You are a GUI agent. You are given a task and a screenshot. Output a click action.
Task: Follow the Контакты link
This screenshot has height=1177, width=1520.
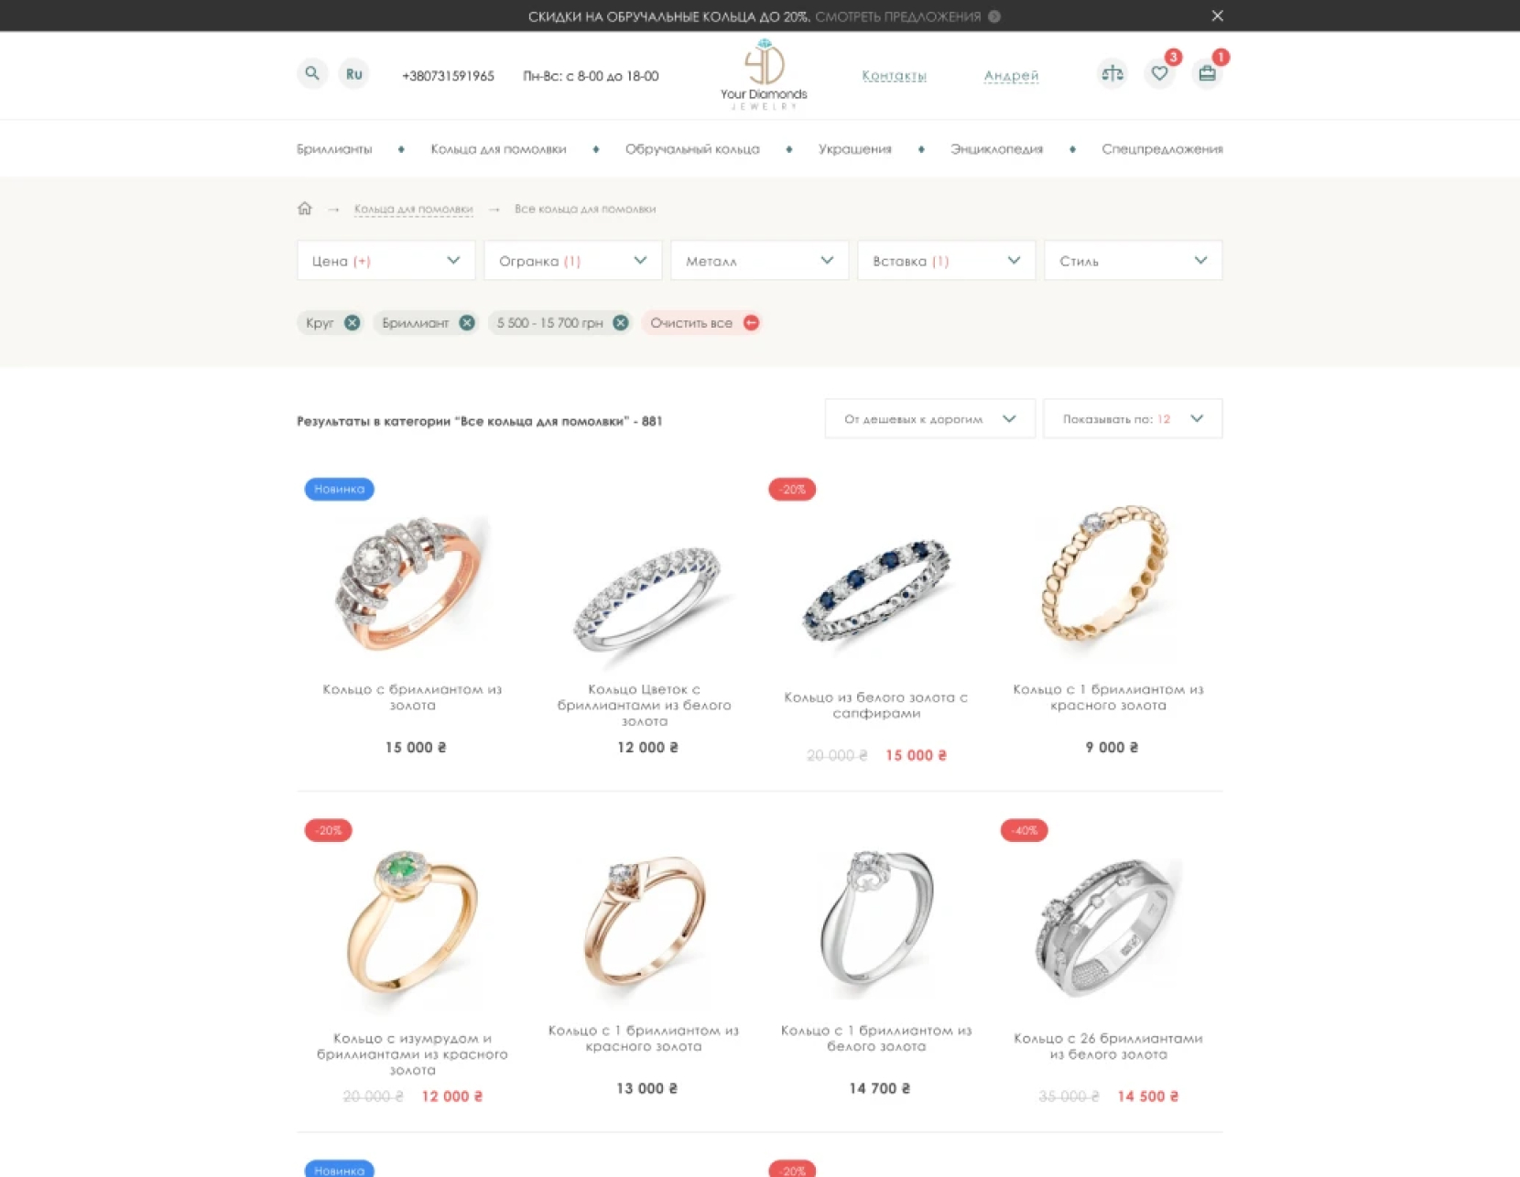click(x=894, y=76)
